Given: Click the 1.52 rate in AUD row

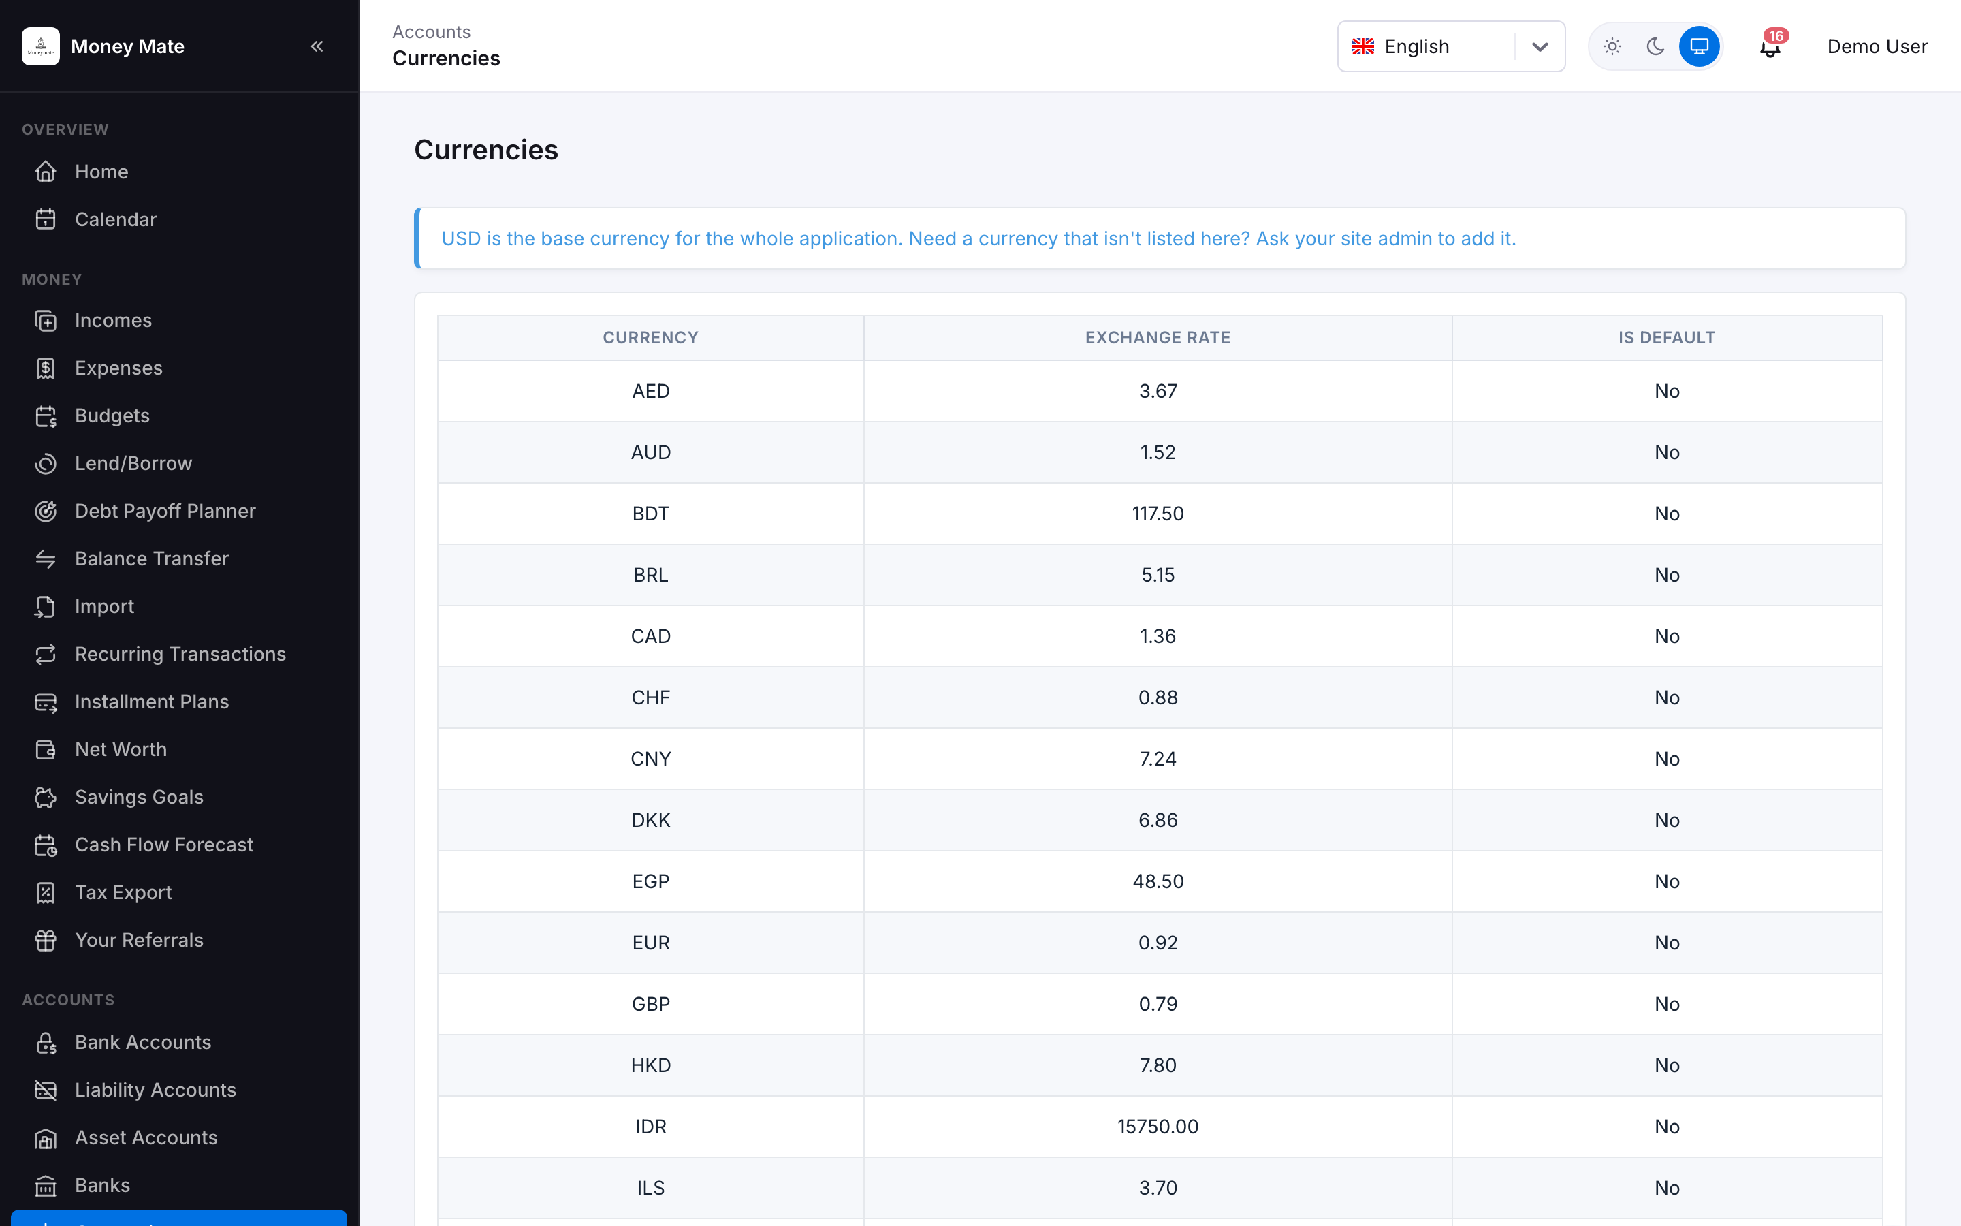Looking at the screenshot, I should [x=1158, y=452].
